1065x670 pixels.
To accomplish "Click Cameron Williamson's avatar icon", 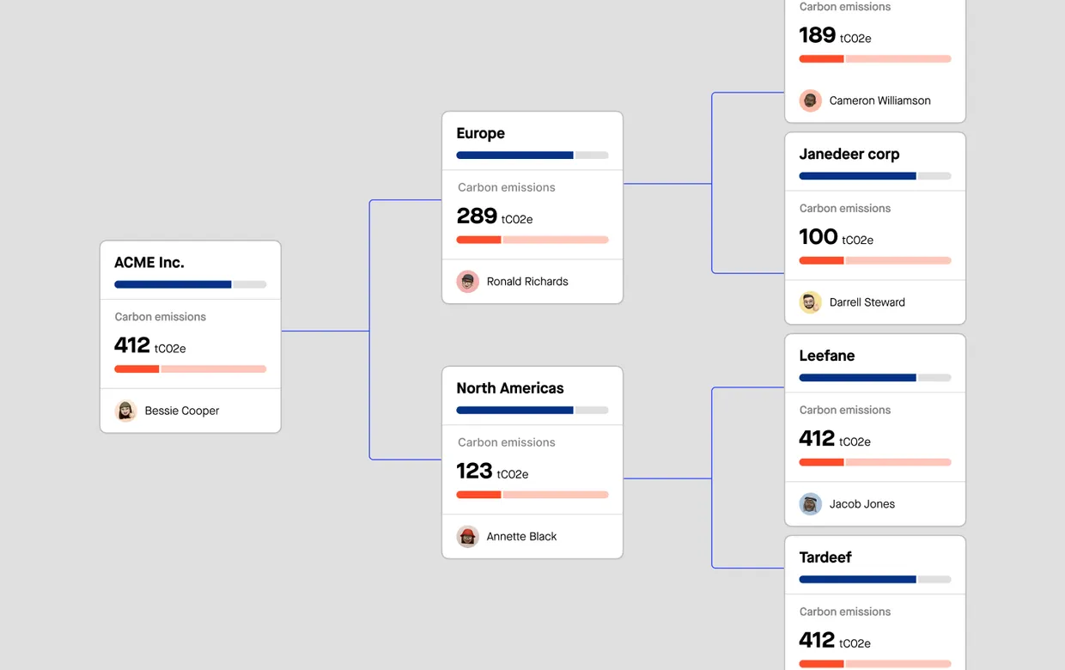I will (x=811, y=100).
